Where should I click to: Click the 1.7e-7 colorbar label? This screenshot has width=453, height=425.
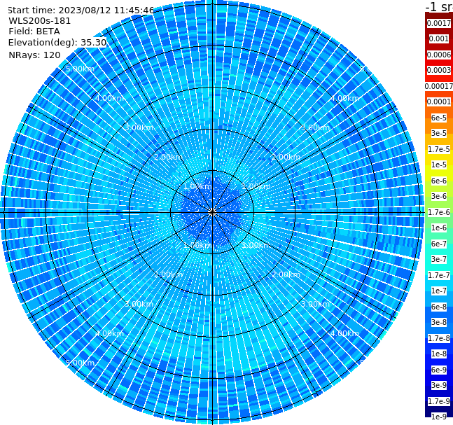(439, 275)
